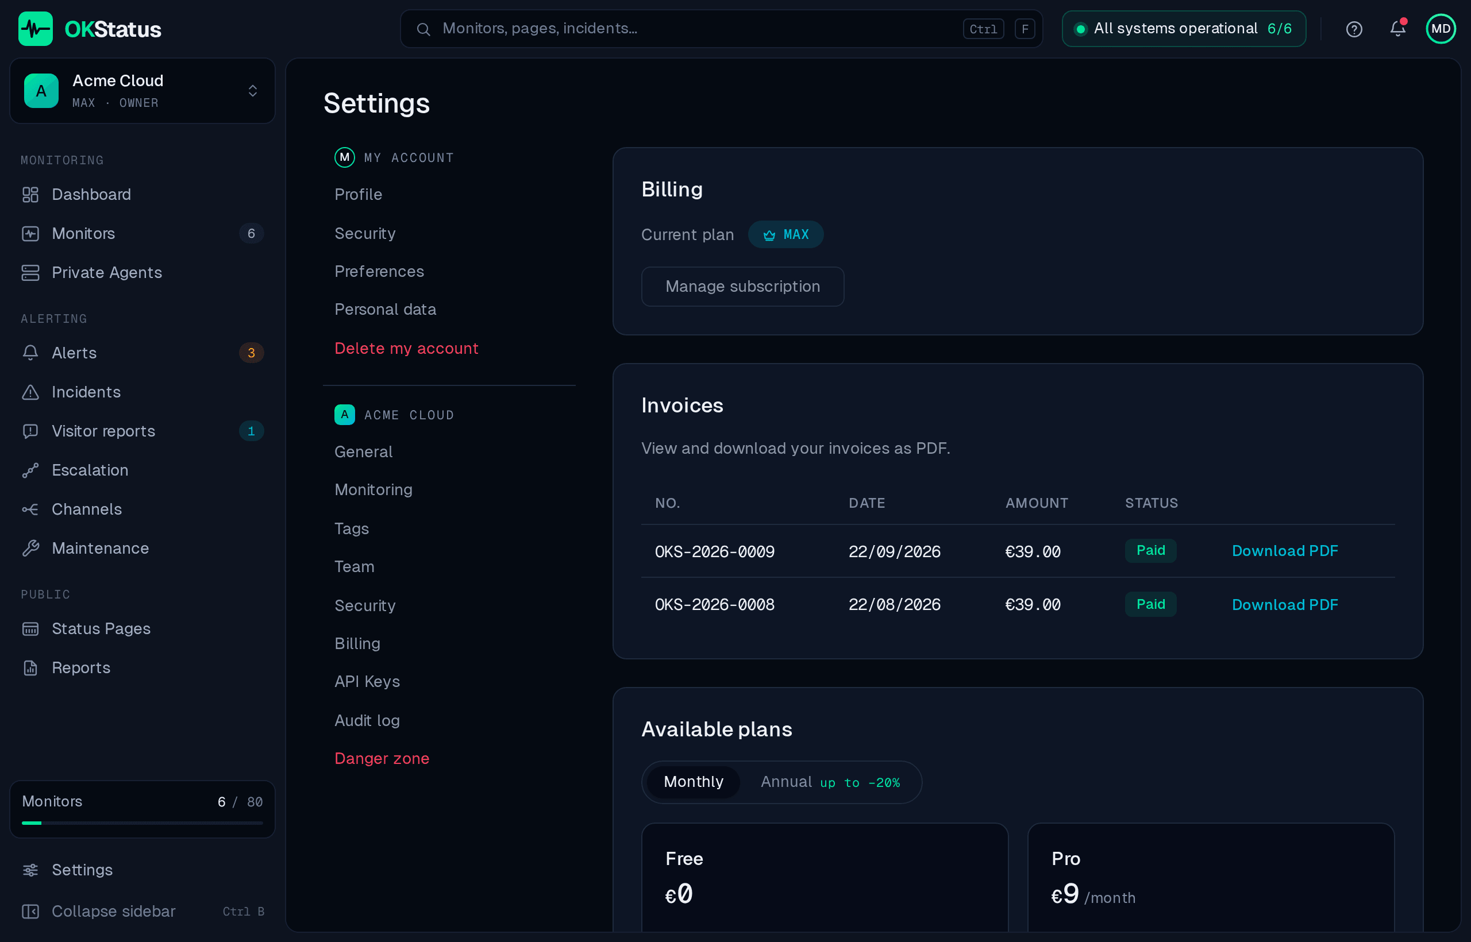Open Profile settings section
This screenshot has width=1471, height=942.
pos(359,195)
